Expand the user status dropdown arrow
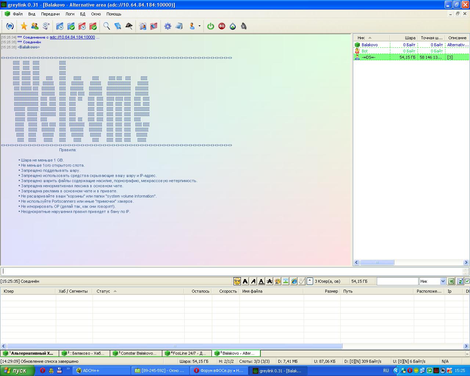This screenshot has height=376, width=470. [x=199, y=26]
